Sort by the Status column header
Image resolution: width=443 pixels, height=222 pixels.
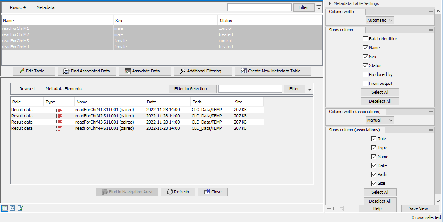click(x=269, y=21)
